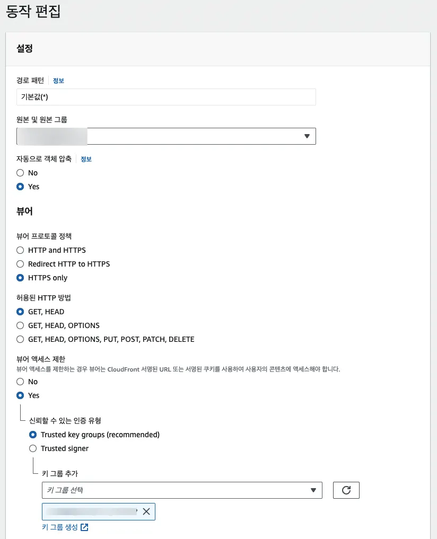Select GET, HEAD, OPTIONS methods
The image size is (437, 539).
20,325
